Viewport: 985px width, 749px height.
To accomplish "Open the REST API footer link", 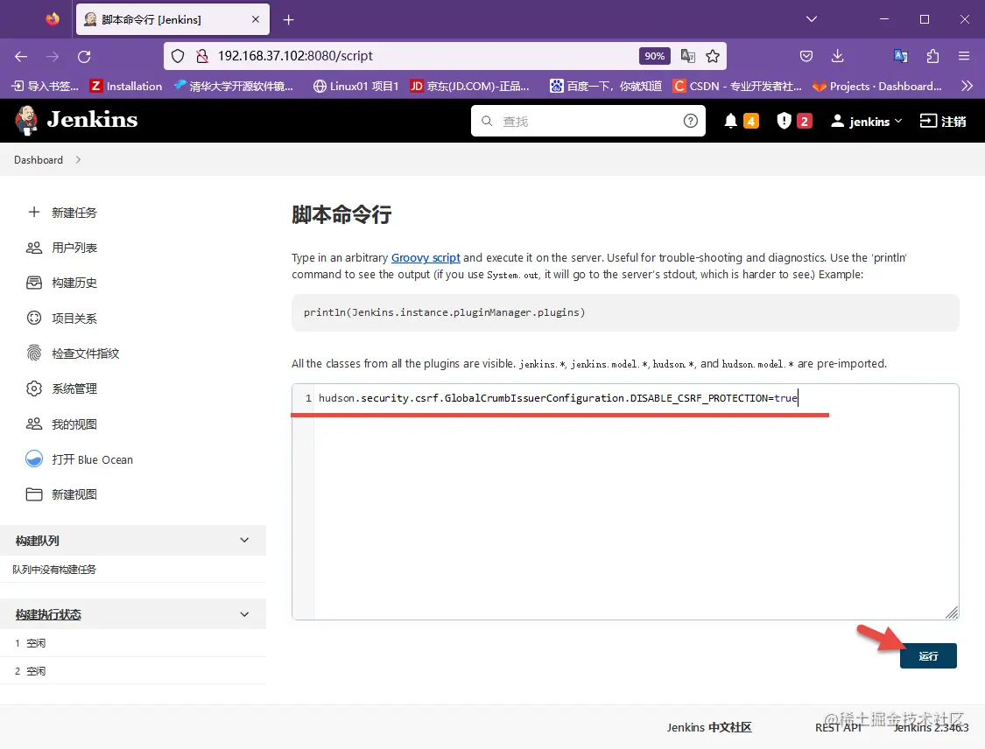I will 838,727.
